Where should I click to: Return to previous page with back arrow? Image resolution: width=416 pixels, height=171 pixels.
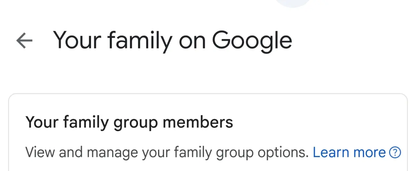pyautogui.click(x=24, y=41)
